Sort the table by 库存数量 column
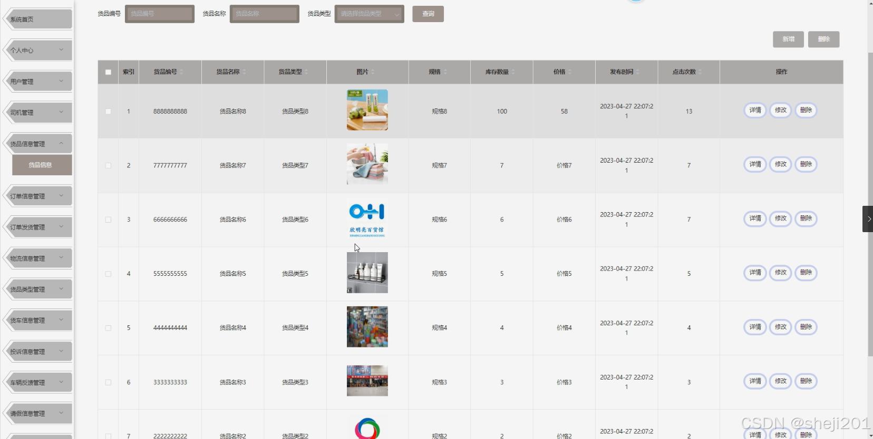Viewport: 873px width, 439px height. coord(513,72)
